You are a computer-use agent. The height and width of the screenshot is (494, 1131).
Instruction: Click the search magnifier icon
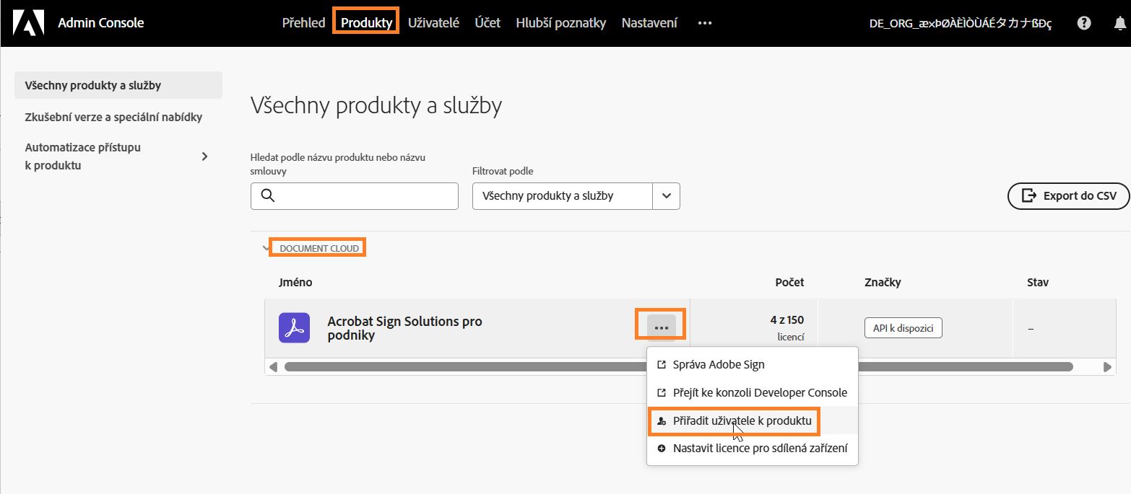[268, 195]
